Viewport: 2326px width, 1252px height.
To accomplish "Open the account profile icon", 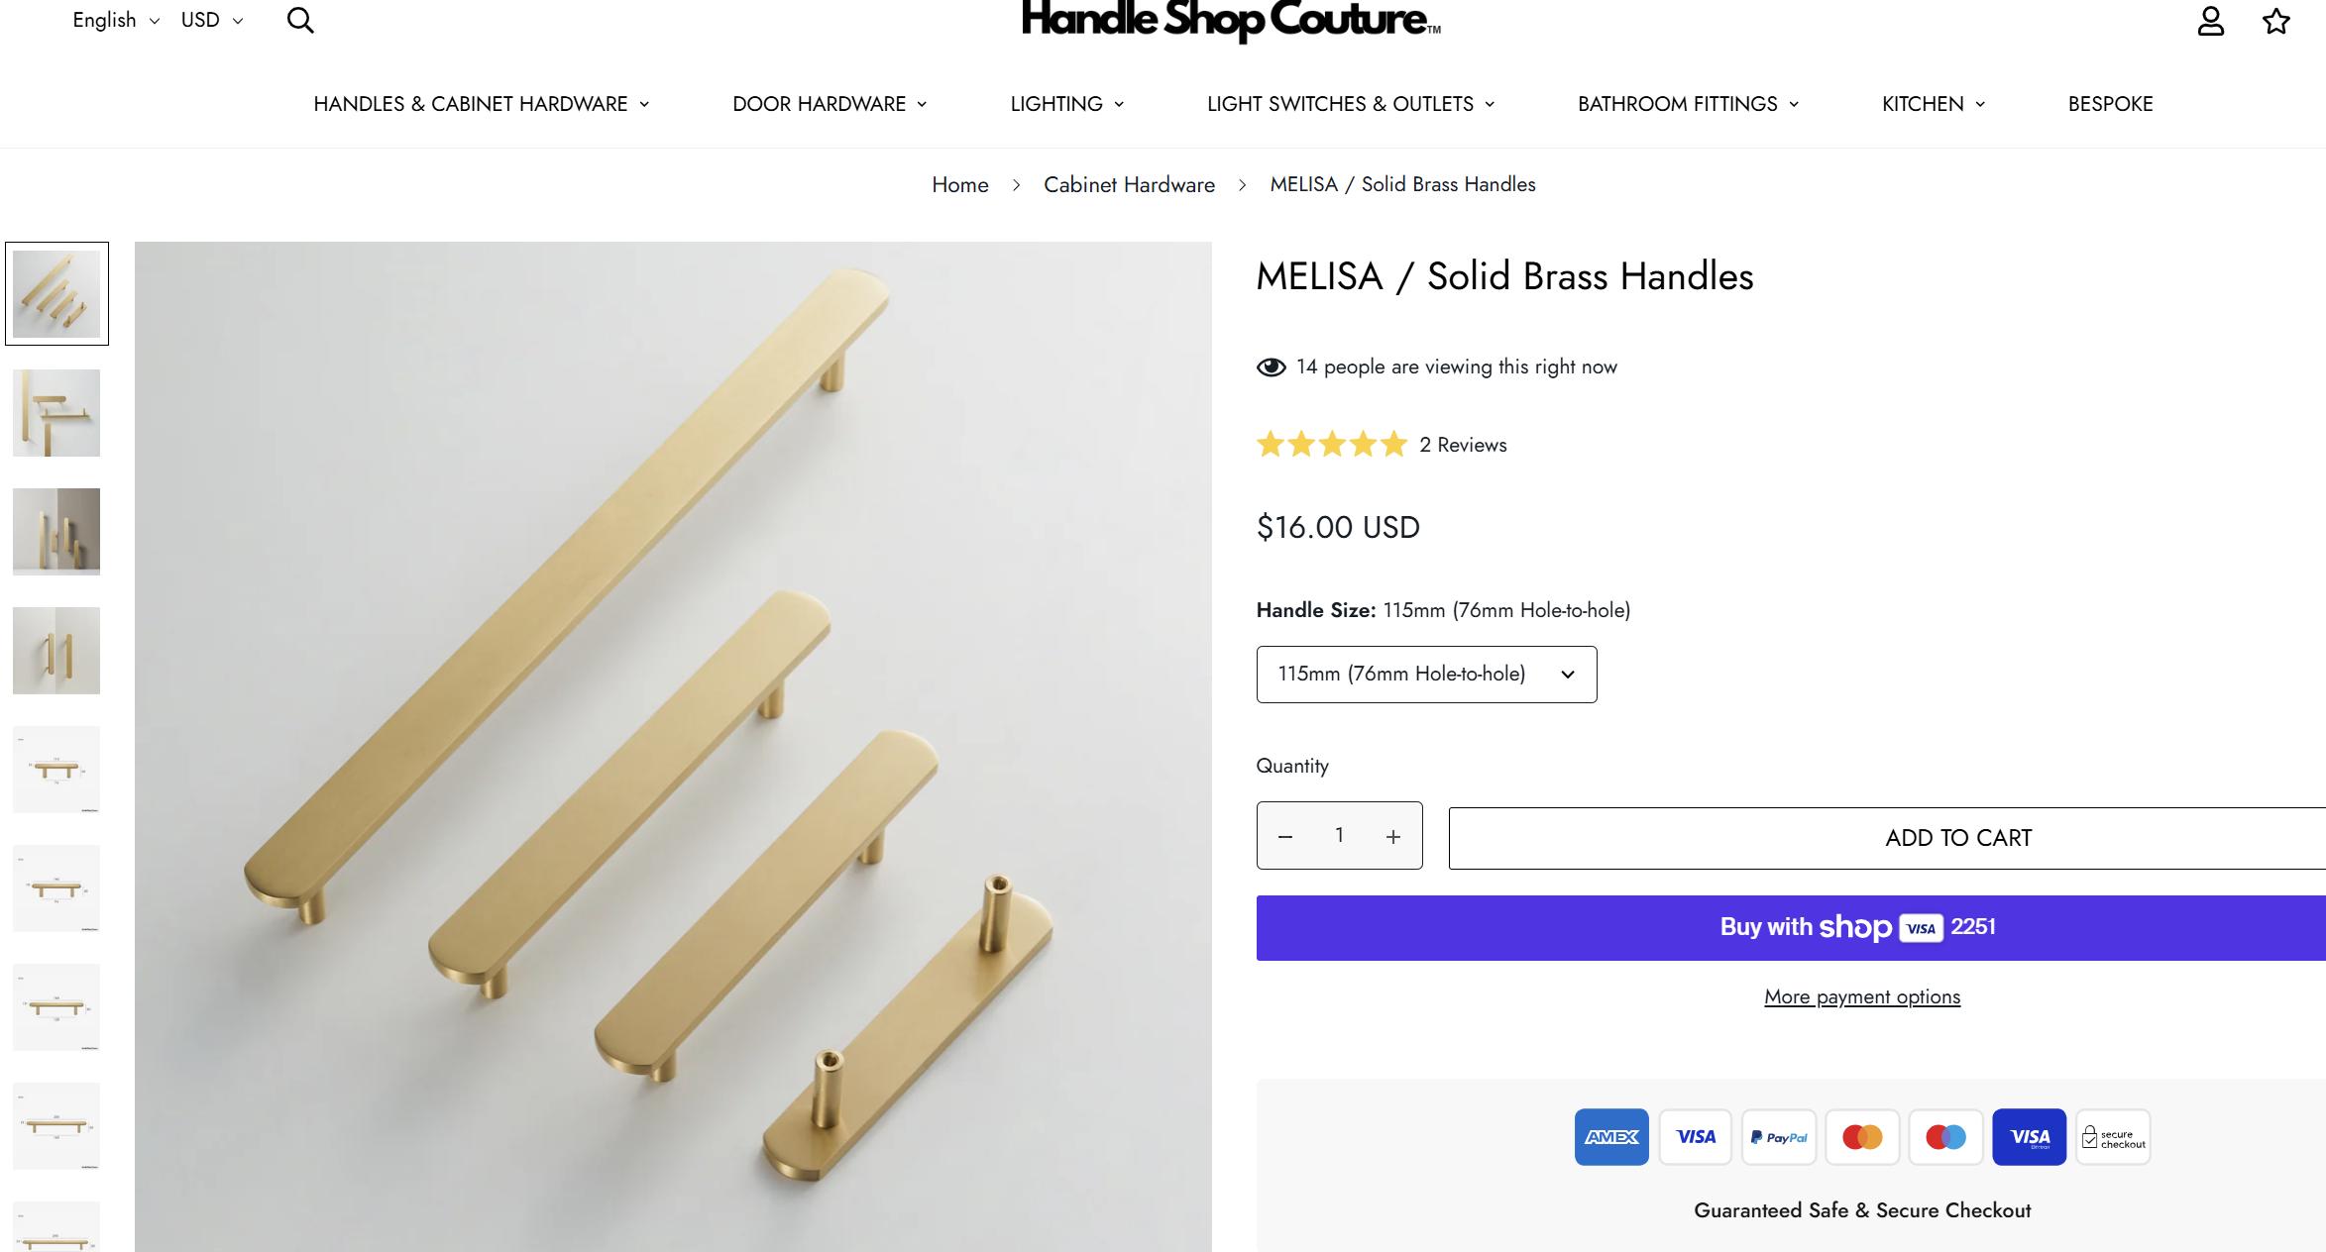I will pyautogui.click(x=2210, y=21).
